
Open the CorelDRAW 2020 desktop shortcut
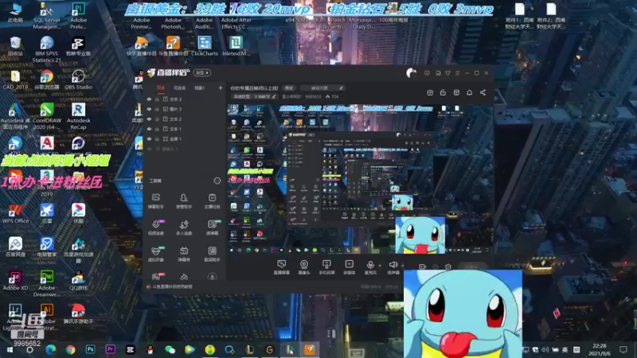pyautogui.click(x=47, y=116)
